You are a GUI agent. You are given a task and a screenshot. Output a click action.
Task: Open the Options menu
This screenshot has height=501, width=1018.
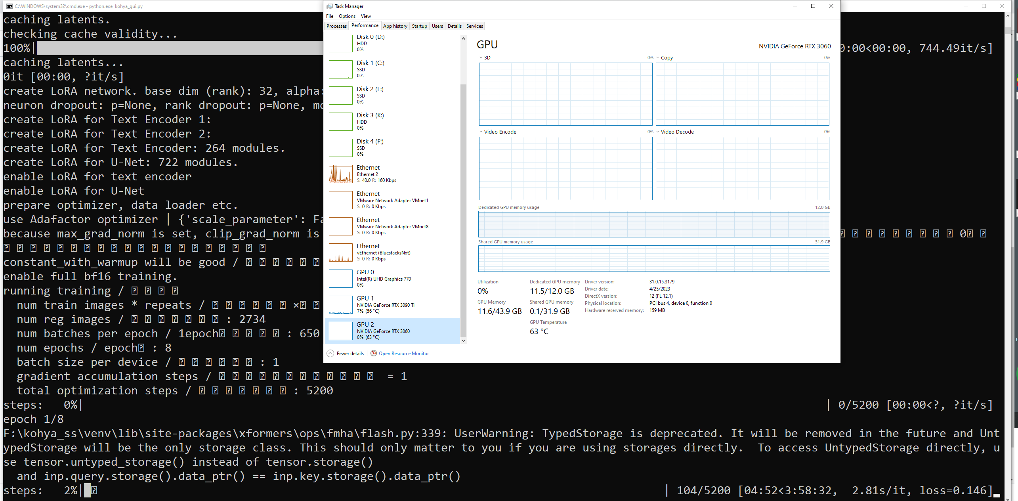pyautogui.click(x=346, y=16)
